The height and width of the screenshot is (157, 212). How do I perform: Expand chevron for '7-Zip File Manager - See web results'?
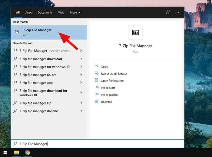(x=81, y=51)
